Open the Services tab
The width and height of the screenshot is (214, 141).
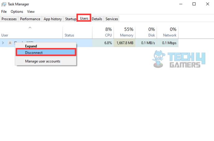pos(112,19)
